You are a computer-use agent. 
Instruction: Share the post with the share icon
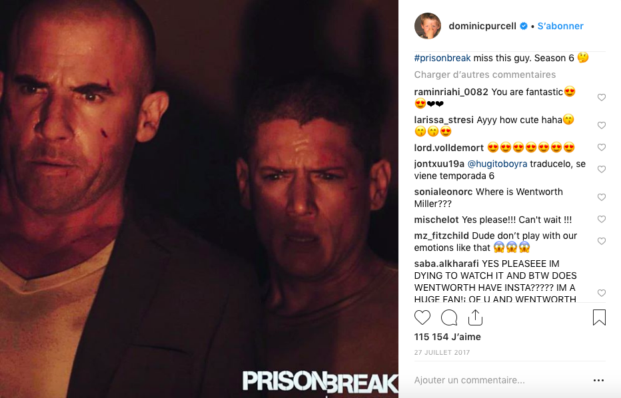pyautogui.click(x=475, y=317)
